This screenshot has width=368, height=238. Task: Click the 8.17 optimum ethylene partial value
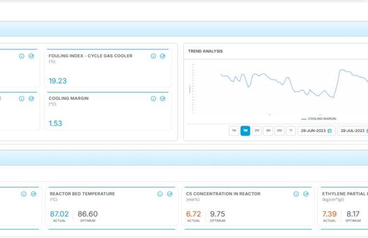(353, 214)
